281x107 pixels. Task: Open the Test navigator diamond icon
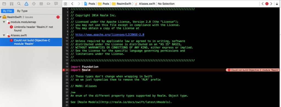[34, 4]
